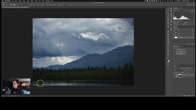Add an Invert adjustment
The width and height of the screenshot is (196, 110).
pyautogui.click(x=177, y=54)
